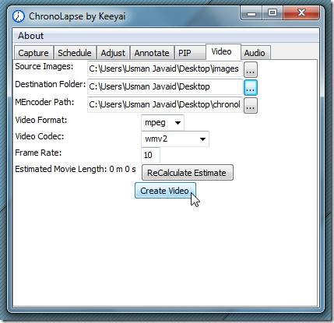Go to the Annotate tab
This screenshot has width=334, height=323.
152,53
